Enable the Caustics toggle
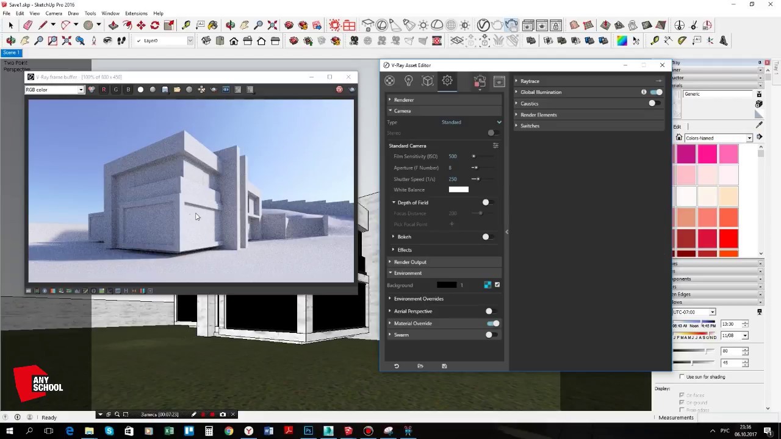The height and width of the screenshot is (439, 781). pos(655,104)
